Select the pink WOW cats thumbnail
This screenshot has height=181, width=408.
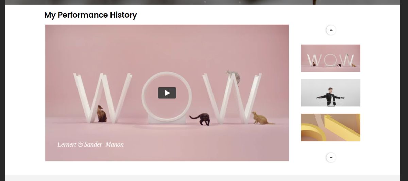click(330, 58)
